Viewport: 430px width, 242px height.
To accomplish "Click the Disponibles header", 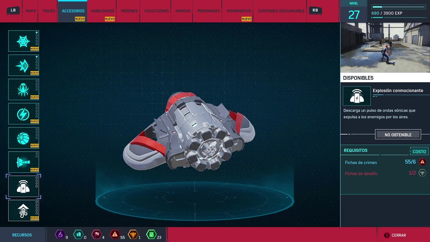I will 385,78.
